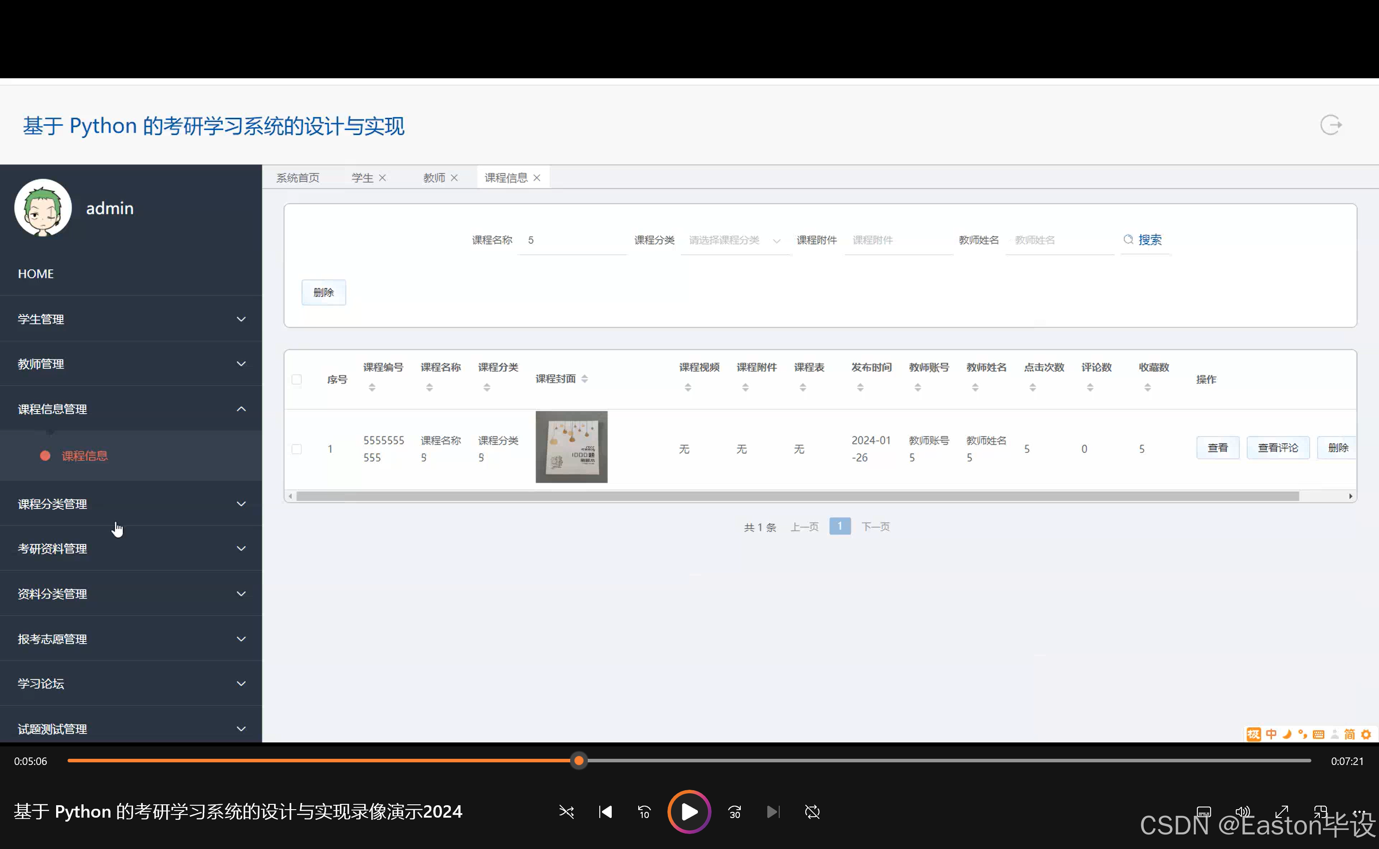Toggle IME Chinese mode 中 icon
The image size is (1379, 849).
pyautogui.click(x=1271, y=734)
